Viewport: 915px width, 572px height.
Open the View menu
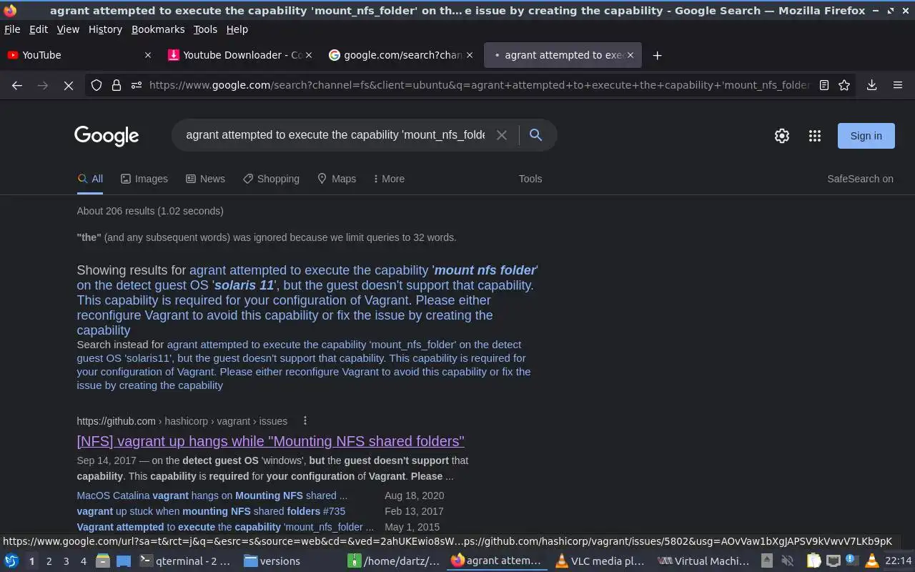[x=68, y=29]
